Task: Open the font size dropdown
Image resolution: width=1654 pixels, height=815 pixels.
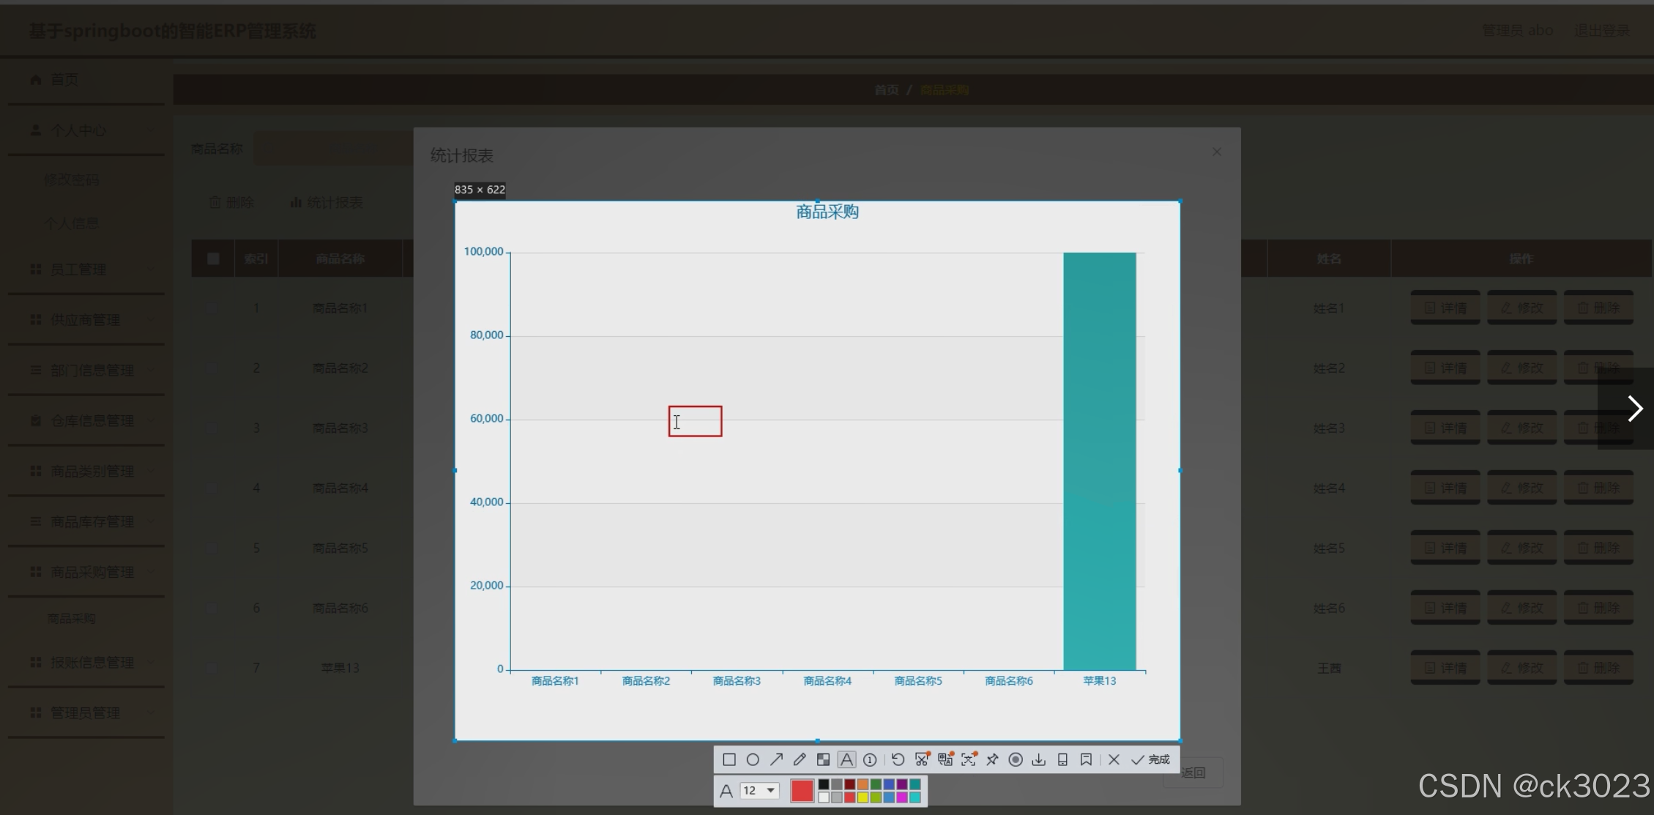Action: (760, 791)
